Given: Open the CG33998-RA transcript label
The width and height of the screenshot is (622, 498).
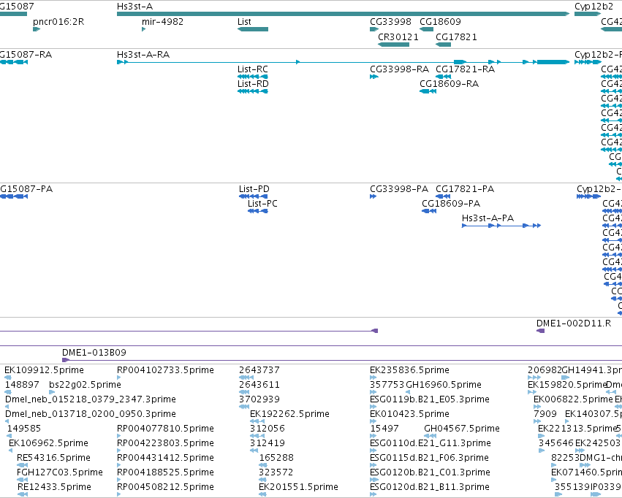Looking at the screenshot, I should [x=400, y=69].
